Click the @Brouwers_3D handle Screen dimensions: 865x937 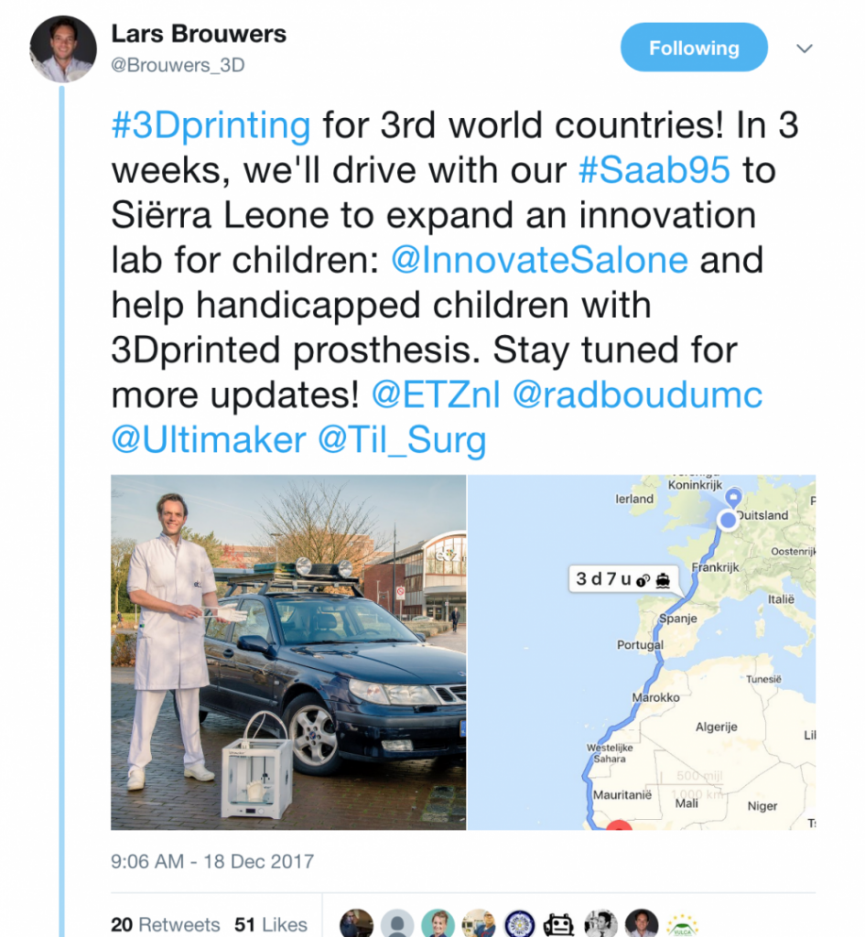pyautogui.click(x=178, y=65)
